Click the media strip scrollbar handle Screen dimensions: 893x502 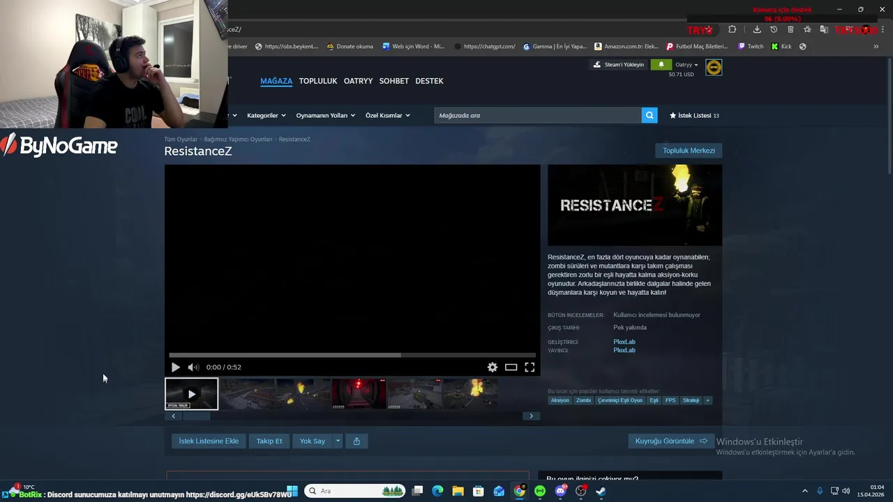pyautogui.click(x=197, y=416)
